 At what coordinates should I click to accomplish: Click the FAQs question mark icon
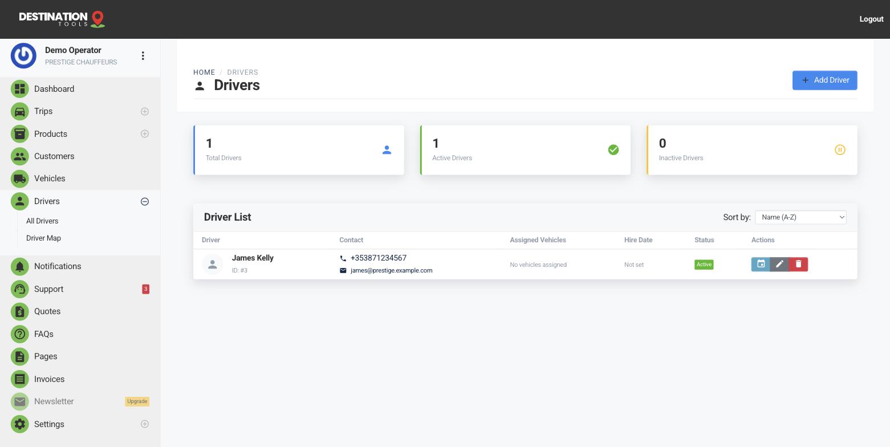point(20,334)
